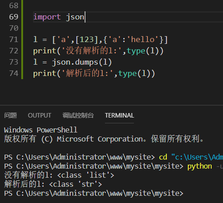
Task: Click line number 71 in the gutter
Action: [x=14, y=39]
